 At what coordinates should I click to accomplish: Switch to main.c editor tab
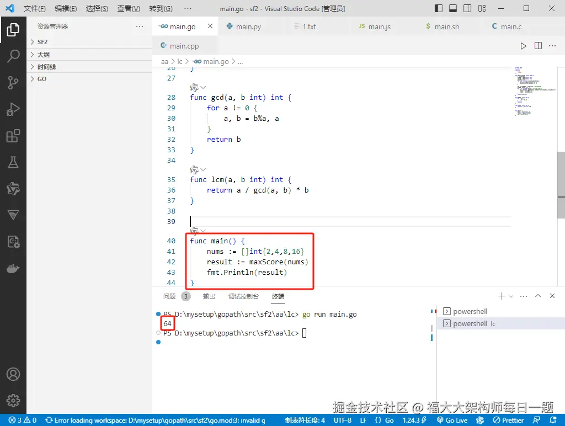click(511, 26)
